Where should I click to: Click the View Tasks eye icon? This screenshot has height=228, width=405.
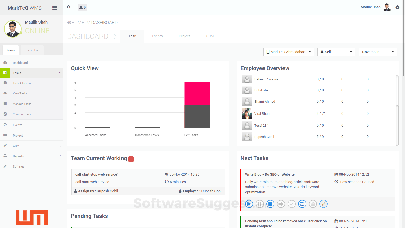(x=5, y=93)
